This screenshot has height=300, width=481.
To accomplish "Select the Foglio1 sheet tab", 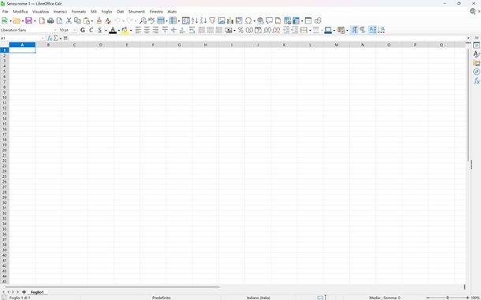I will 37,292.
